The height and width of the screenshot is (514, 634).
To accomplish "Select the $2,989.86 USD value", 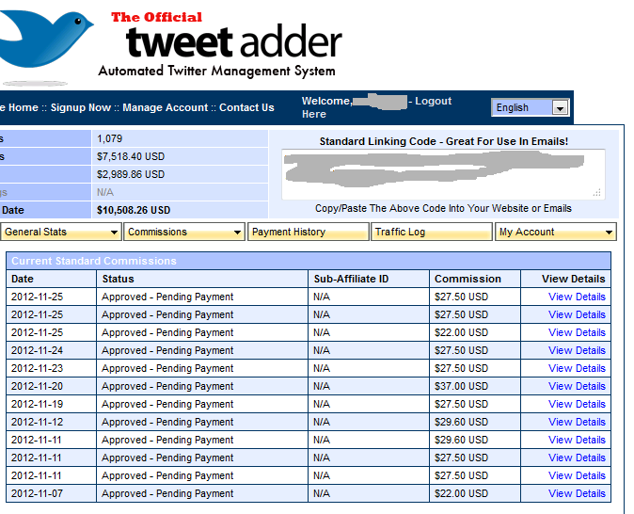I will point(131,174).
